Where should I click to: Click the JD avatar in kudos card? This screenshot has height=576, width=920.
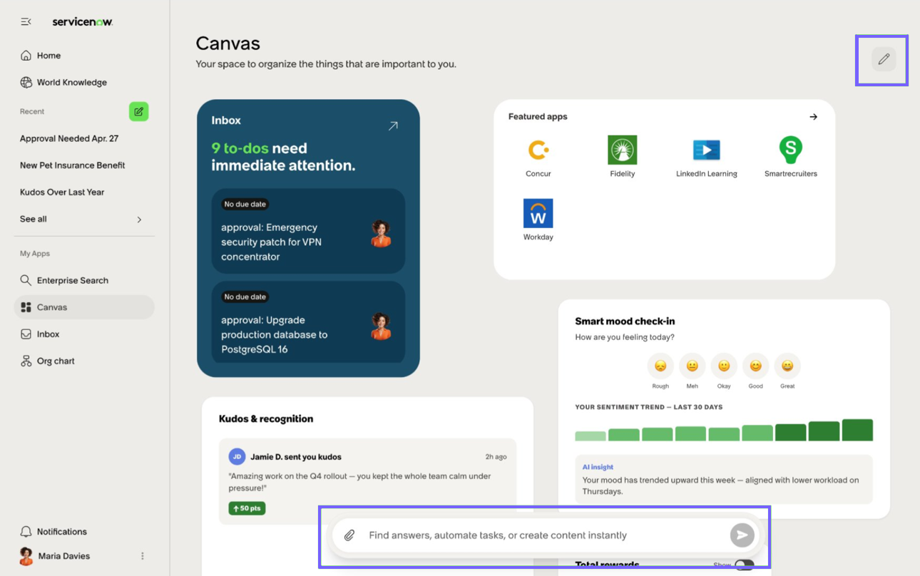coord(237,456)
